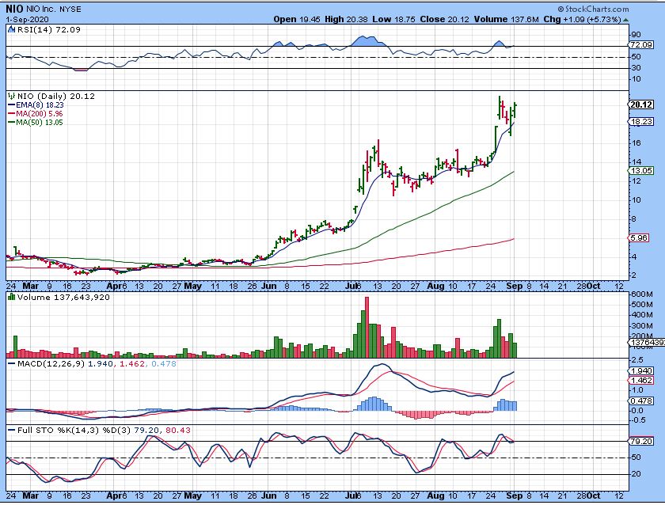Image resolution: width=665 pixels, height=505 pixels.
Task: Click the 13.05 MA(50) price tag
Action: click(639, 171)
